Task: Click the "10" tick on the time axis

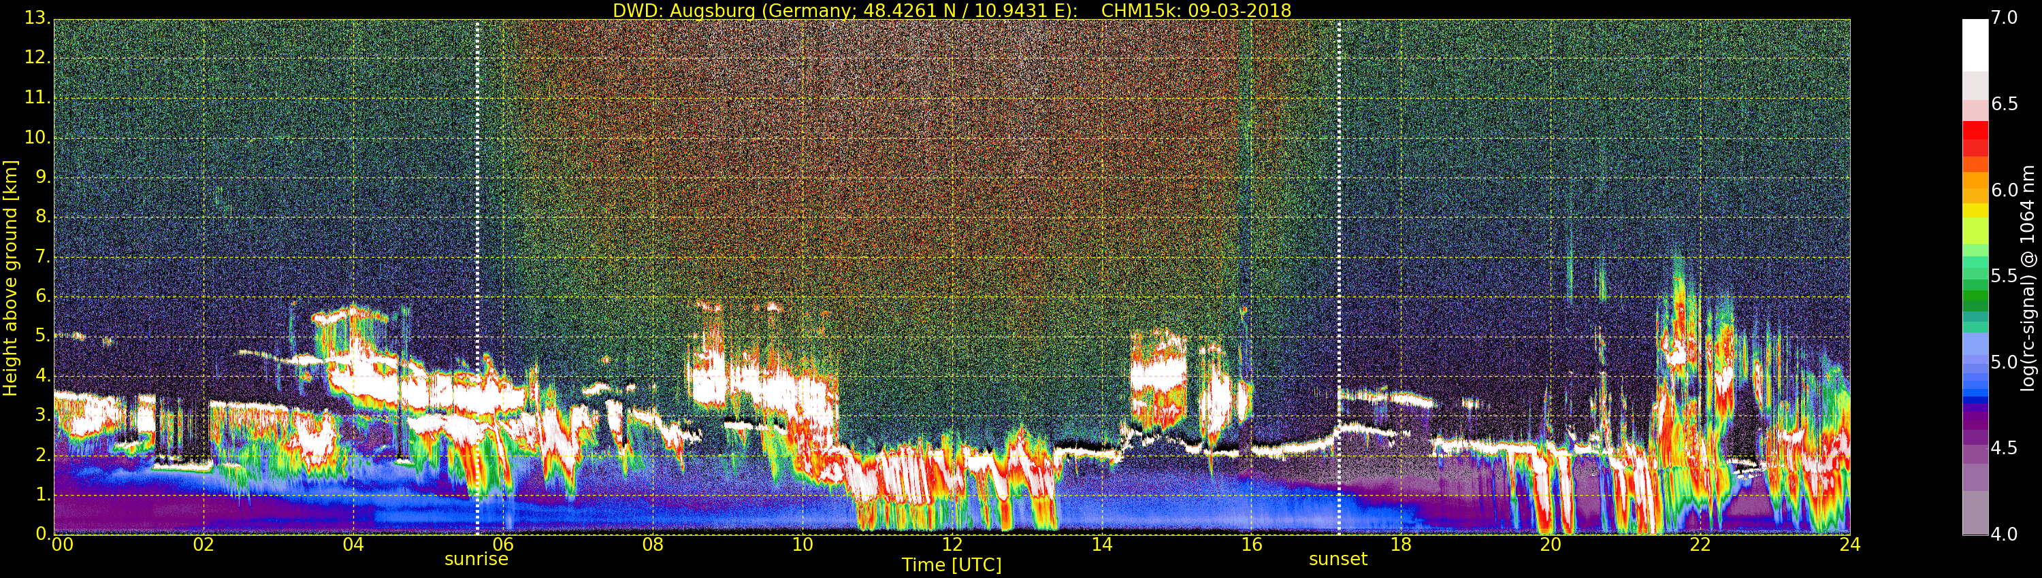Action: (x=803, y=545)
